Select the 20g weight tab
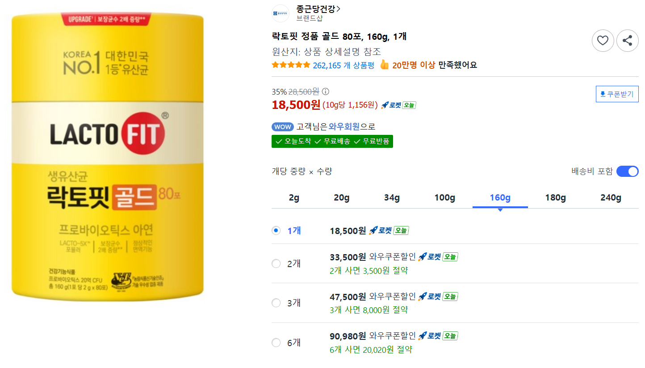 click(x=342, y=198)
